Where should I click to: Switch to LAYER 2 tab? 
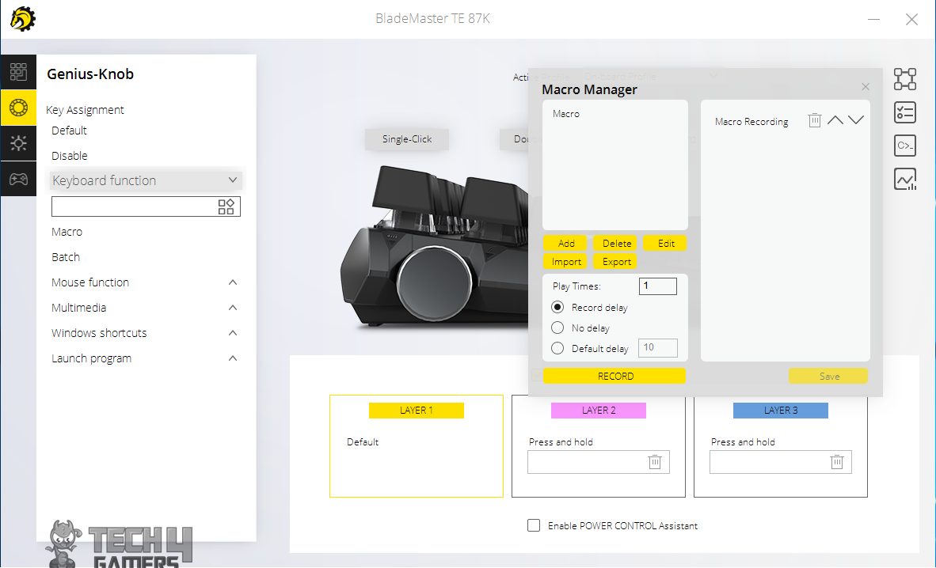598,411
